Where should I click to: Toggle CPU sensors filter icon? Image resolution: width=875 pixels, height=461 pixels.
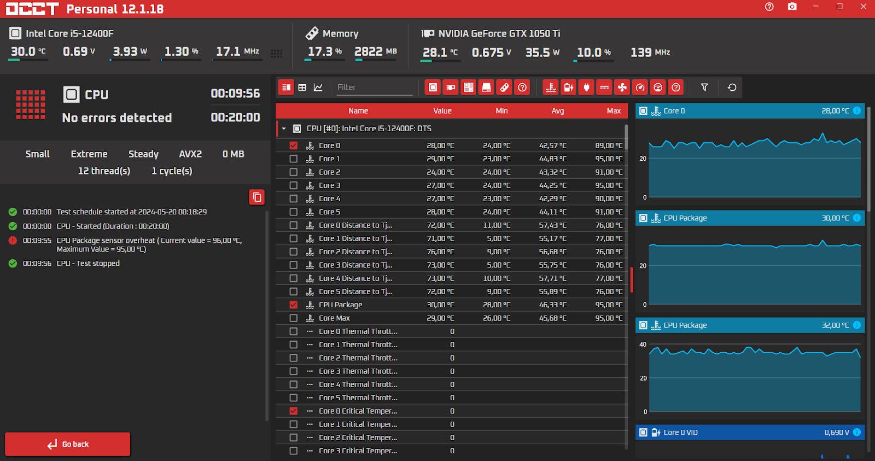pyautogui.click(x=433, y=87)
